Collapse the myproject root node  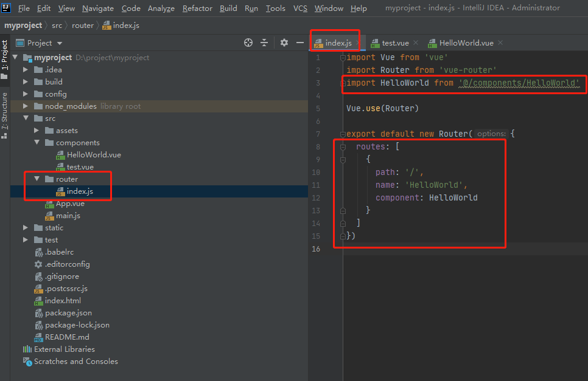15,58
